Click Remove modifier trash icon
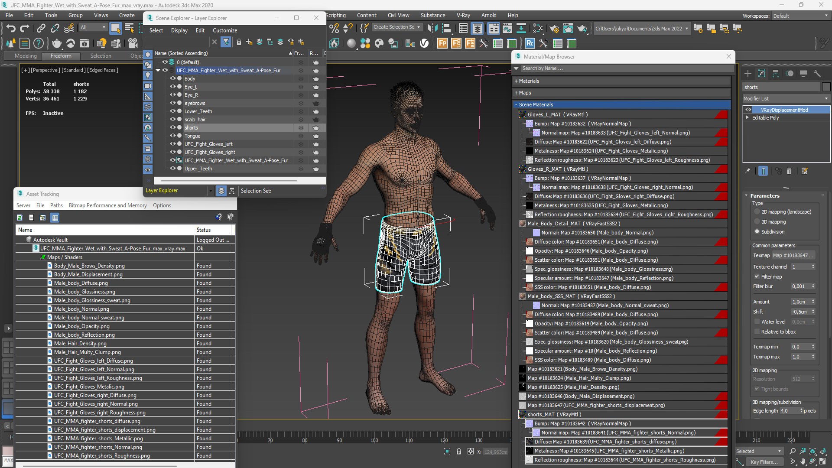This screenshot has width=832, height=468. tap(789, 171)
